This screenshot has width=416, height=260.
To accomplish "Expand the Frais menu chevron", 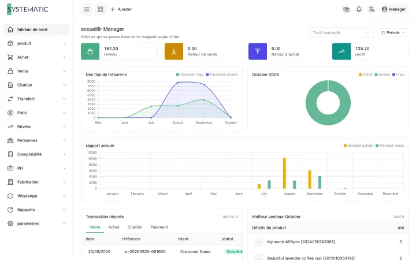I will click(64, 113).
